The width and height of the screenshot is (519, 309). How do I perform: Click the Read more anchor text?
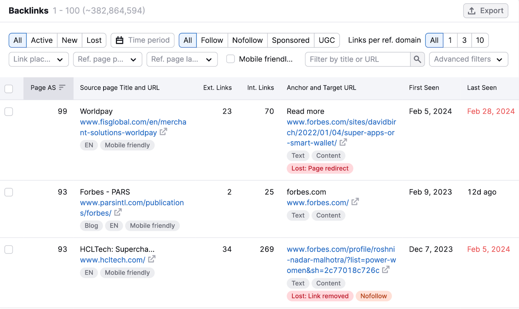click(x=305, y=111)
